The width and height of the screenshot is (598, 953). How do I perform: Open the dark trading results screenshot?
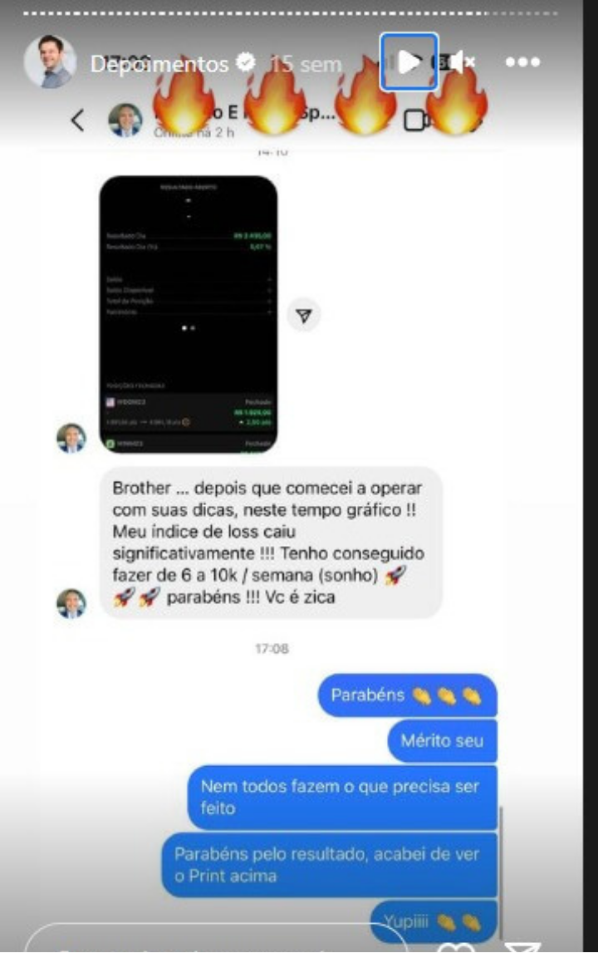189,314
